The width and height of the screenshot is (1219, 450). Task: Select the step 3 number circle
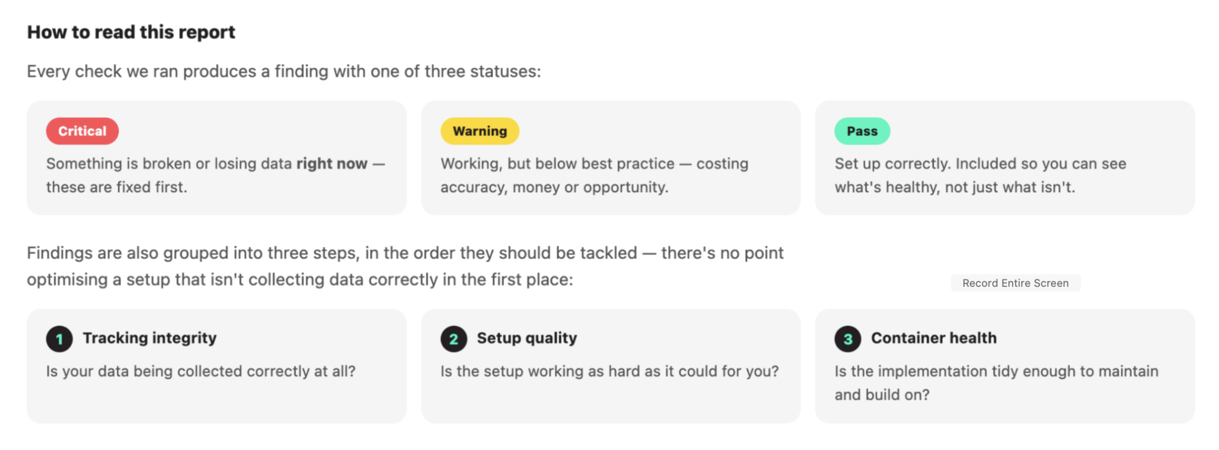click(x=848, y=339)
